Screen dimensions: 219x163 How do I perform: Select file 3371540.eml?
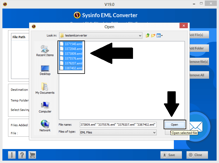point(71,44)
